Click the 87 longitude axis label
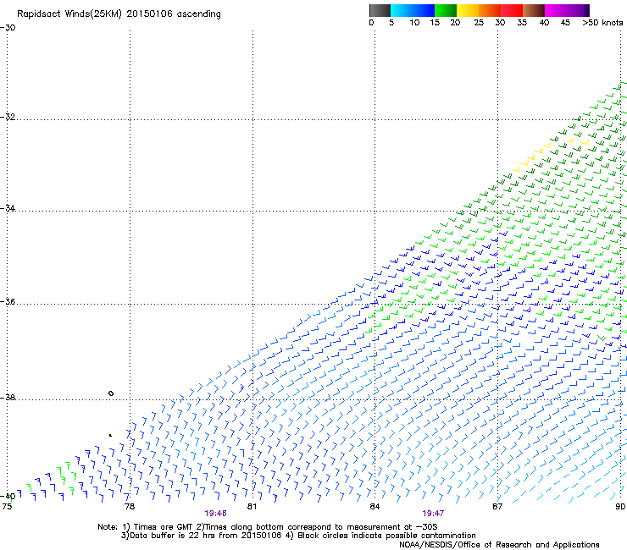The height and width of the screenshot is (550, 627). [x=497, y=507]
